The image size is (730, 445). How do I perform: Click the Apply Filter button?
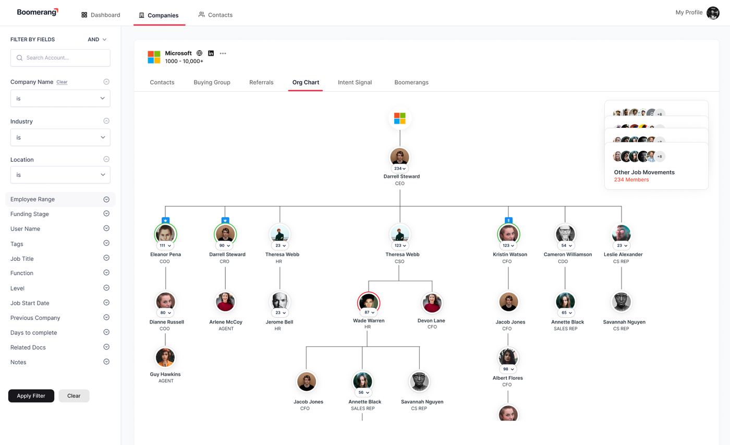(x=31, y=395)
